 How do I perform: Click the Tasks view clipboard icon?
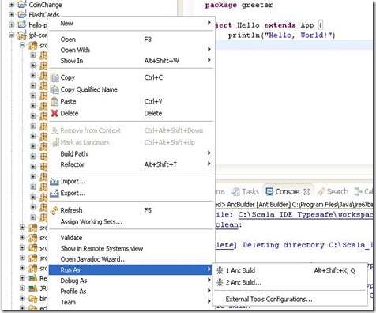(x=236, y=192)
